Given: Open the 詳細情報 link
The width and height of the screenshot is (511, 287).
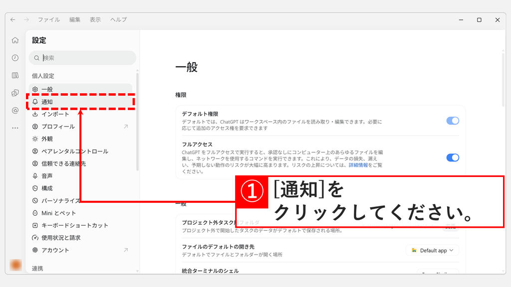Looking at the screenshot, I should pyautogui.click(x=358, y=165).
